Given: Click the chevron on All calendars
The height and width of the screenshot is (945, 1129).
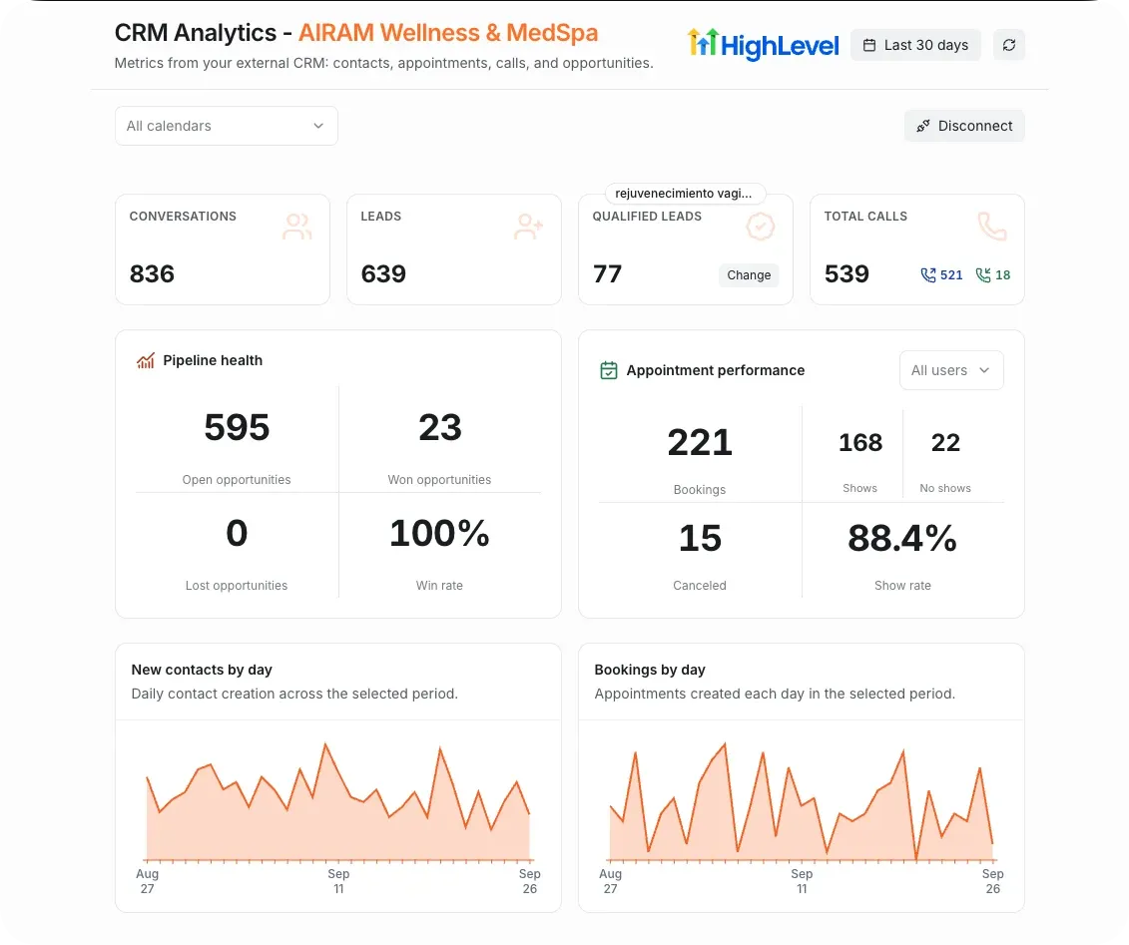Looking at the screenshot, I should 318,126.
